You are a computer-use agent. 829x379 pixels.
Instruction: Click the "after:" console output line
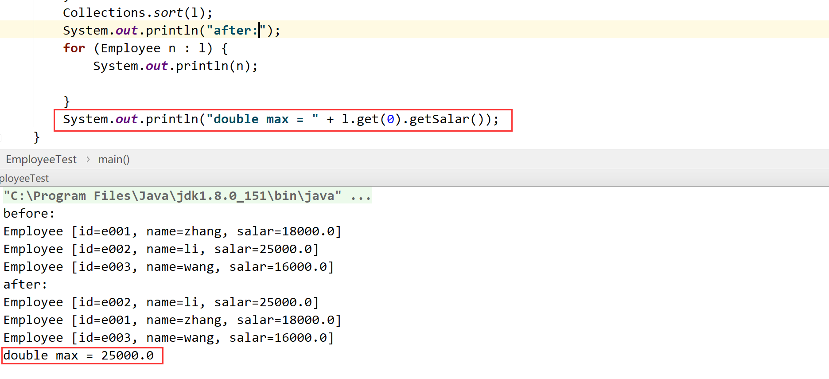25,284
